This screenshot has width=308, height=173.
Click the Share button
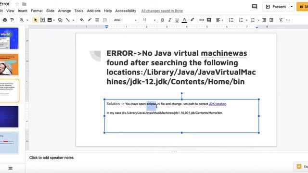303,7
